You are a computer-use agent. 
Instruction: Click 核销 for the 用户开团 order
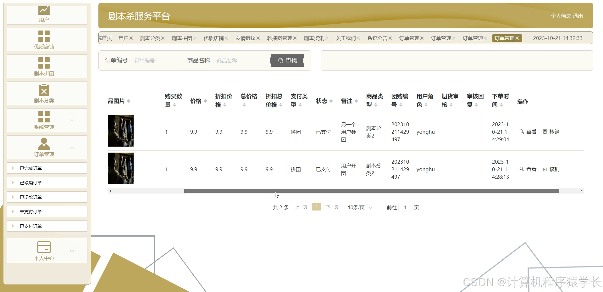point(551,169)
